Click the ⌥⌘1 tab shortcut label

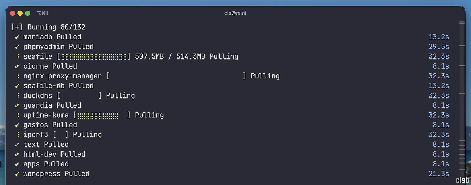(x=43, y=13)
